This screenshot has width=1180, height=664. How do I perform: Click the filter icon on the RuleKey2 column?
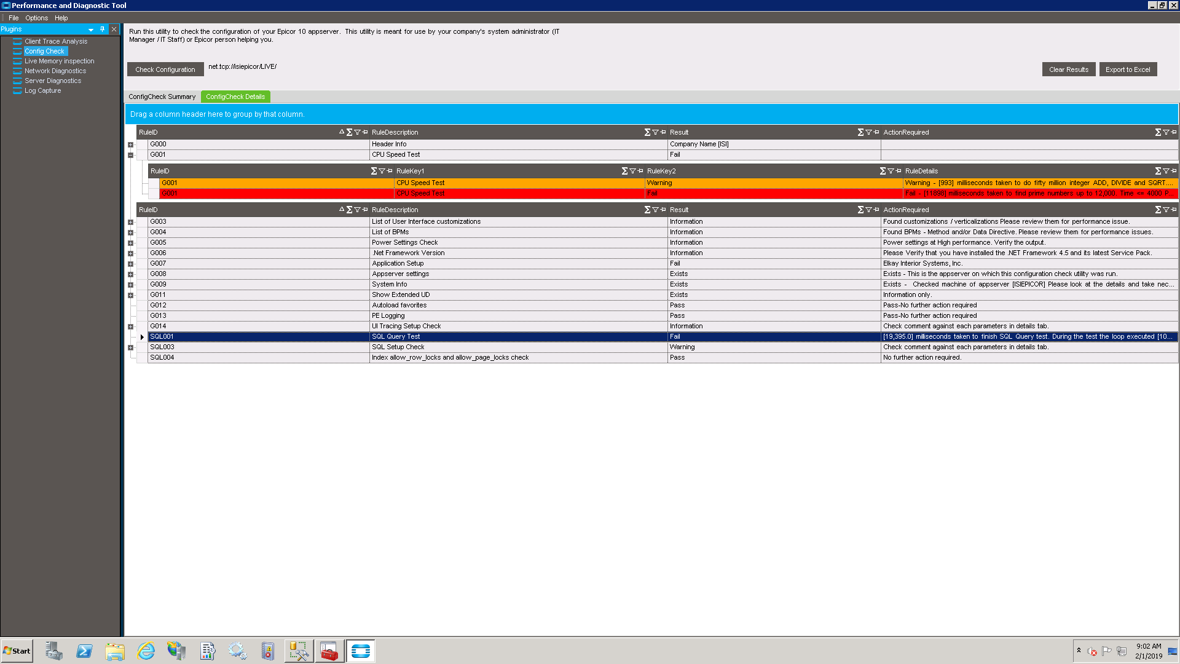coord(891,171)
